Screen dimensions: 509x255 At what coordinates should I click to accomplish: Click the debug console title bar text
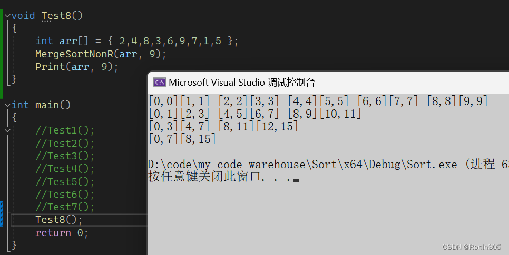tap(242, 82)
